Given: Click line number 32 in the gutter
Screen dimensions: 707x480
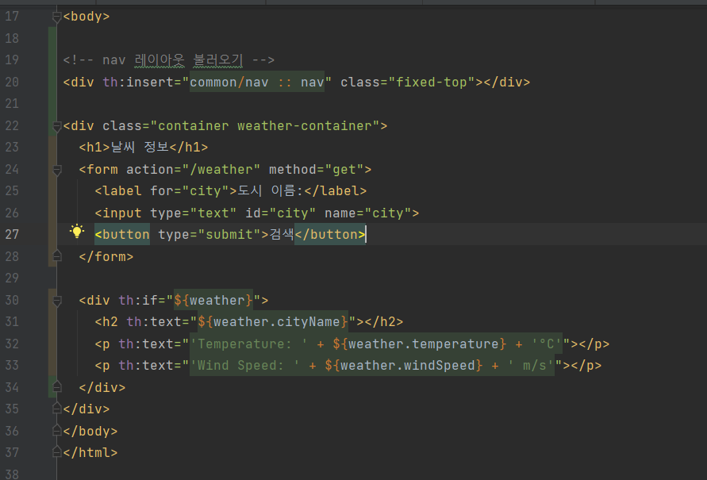Looking at the screenshot, I should [x=12, y=344].
